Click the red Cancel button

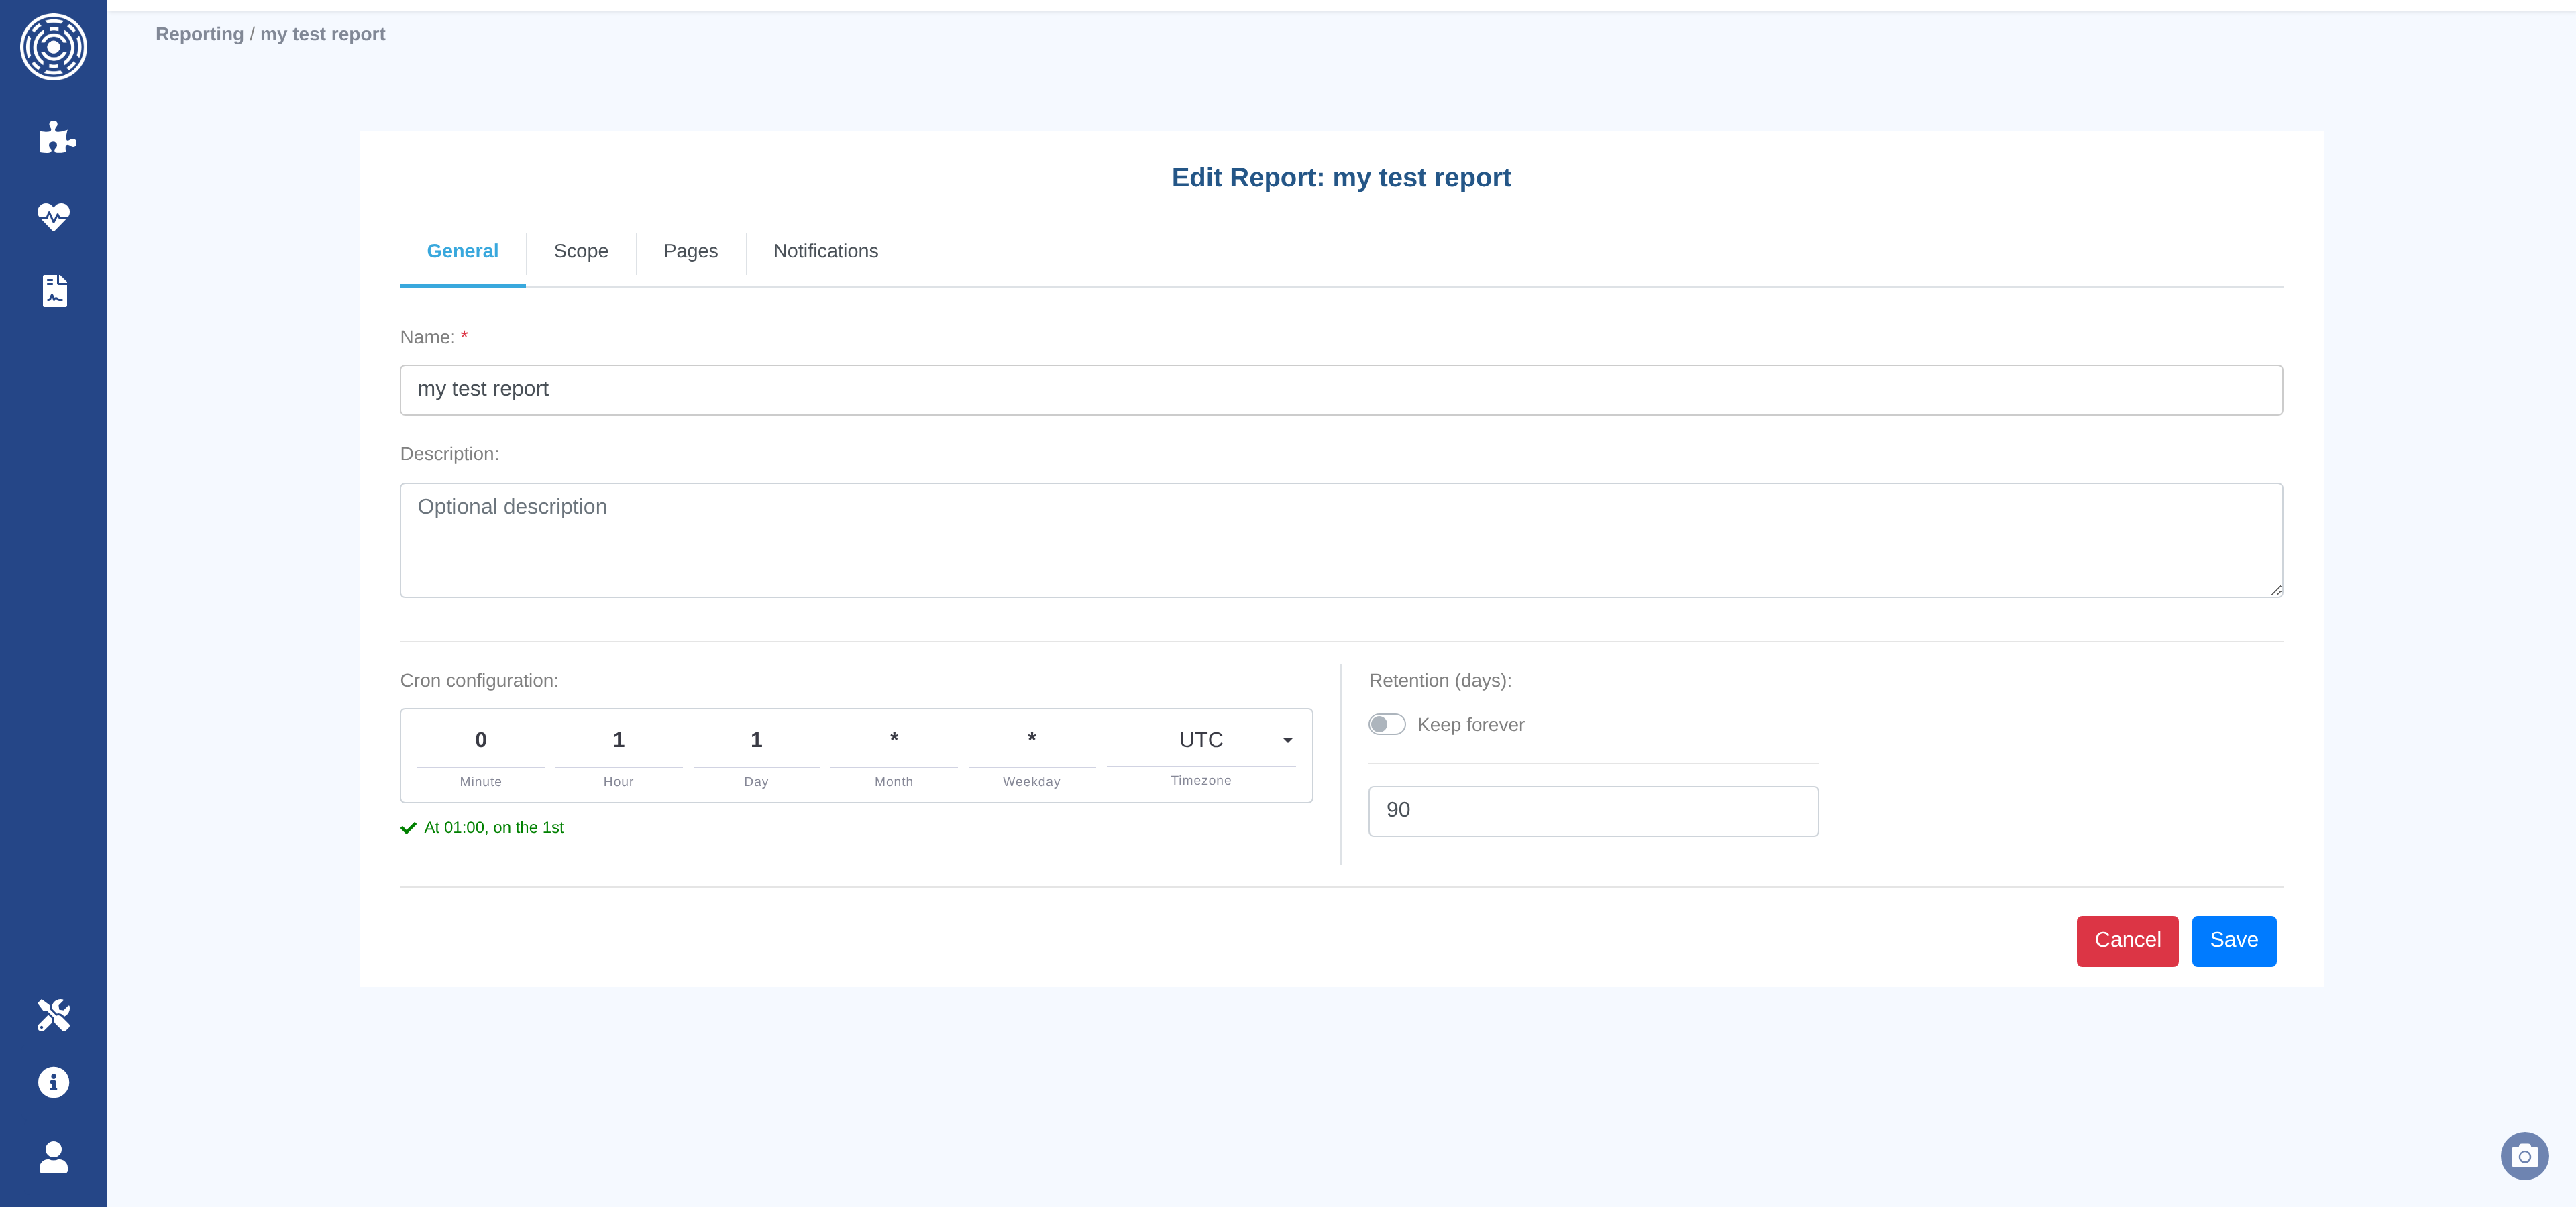2126,940
